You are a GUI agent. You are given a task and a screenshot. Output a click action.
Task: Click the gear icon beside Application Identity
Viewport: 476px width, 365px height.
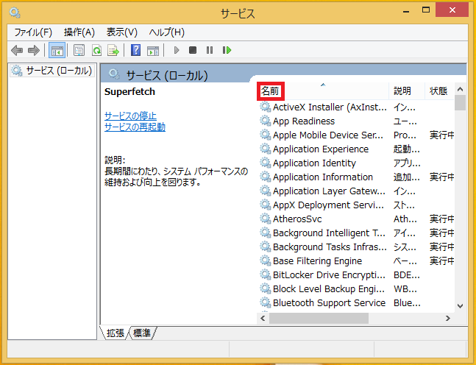266,163
